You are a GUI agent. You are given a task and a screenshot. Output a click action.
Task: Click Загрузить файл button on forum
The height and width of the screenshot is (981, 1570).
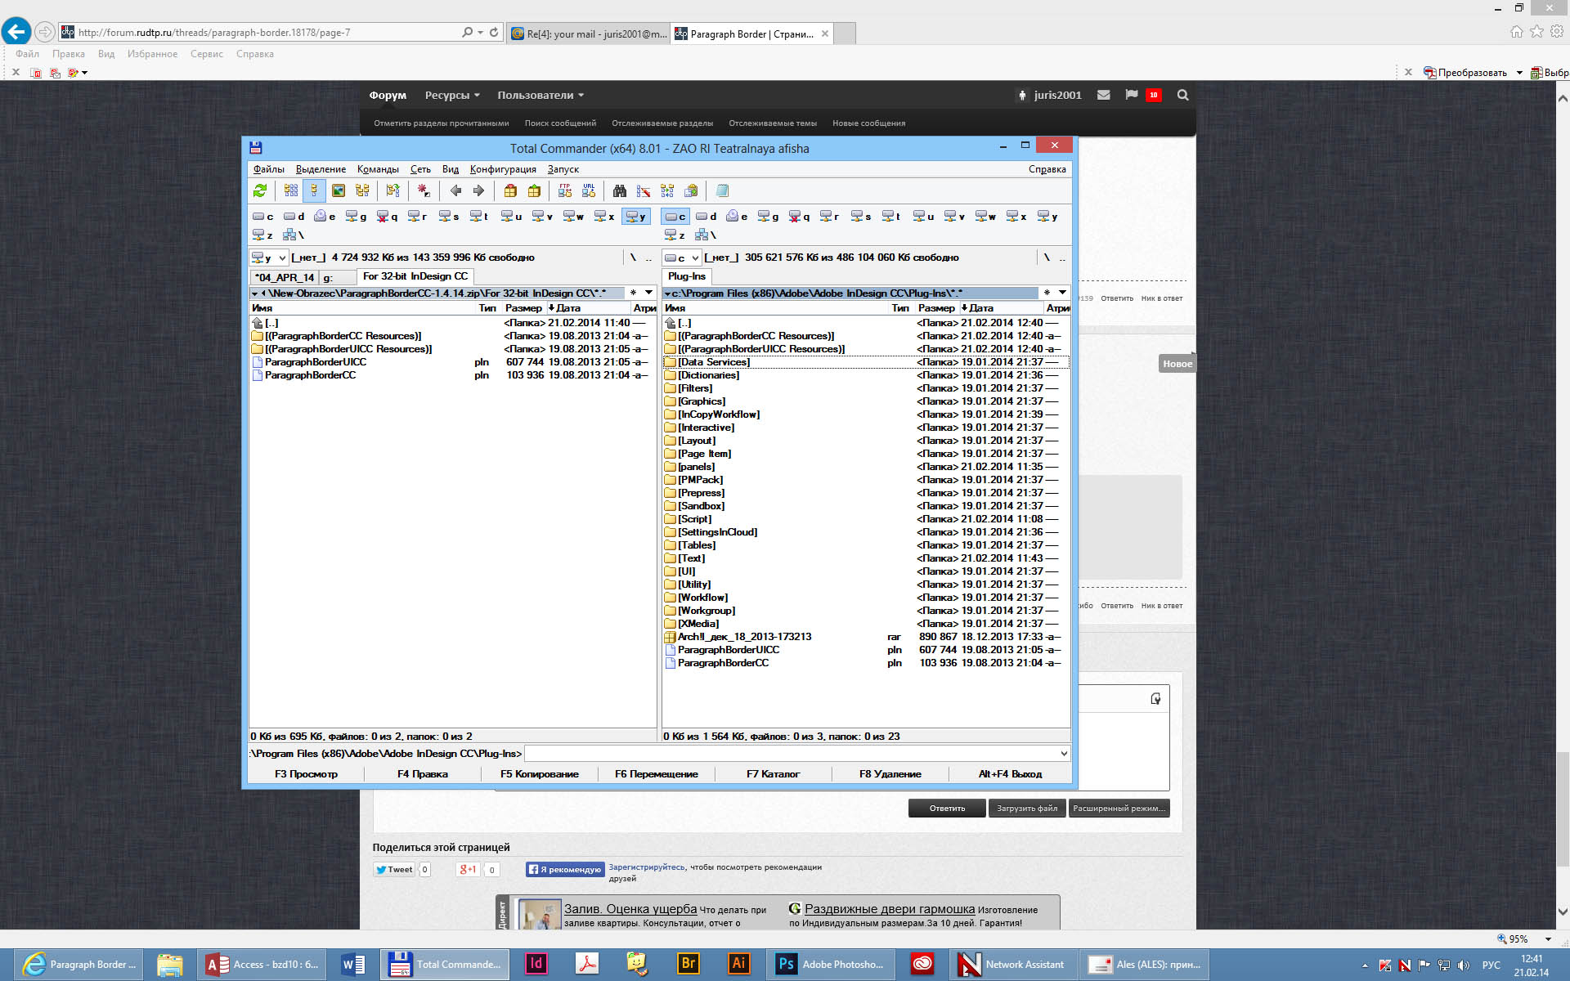pyautogui.click(x=1027, y=809)
